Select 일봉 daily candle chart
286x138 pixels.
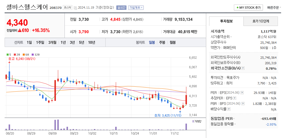(152, 43)
